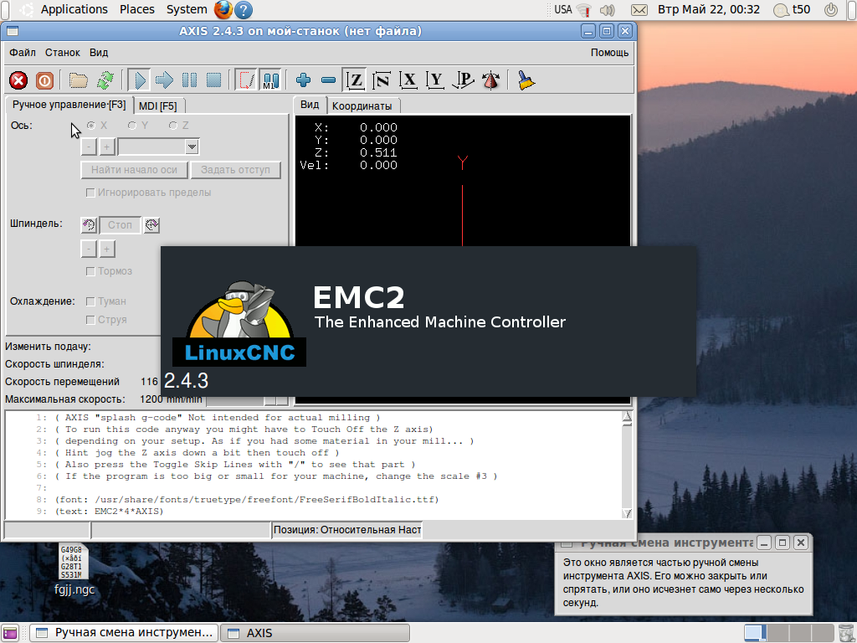The width and height of the screenshot is (857, 643).
Task: Select Y view (front view) icon
Action: (x=435, y=80)
